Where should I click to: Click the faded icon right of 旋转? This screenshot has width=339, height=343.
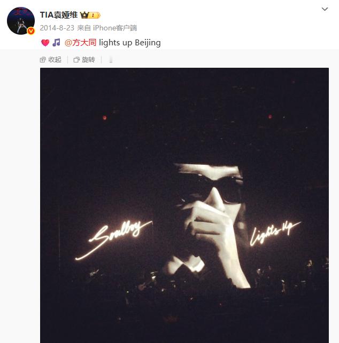point(111,60)
